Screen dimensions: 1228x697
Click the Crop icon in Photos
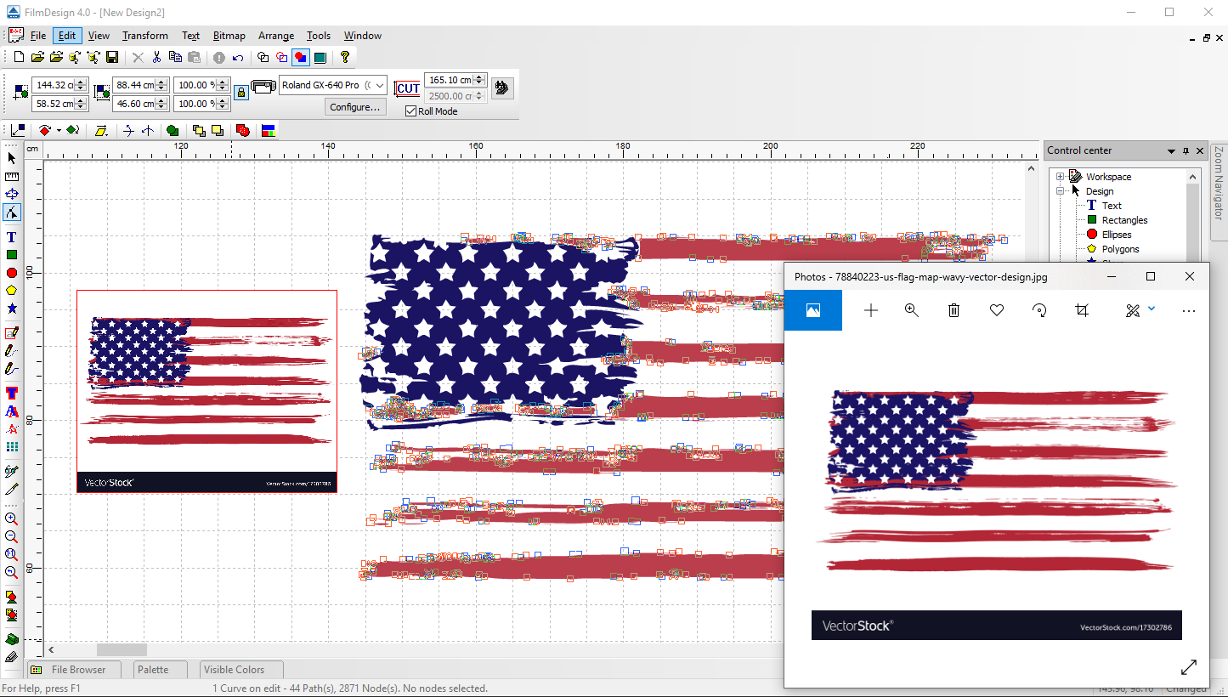pos(1081,311)
